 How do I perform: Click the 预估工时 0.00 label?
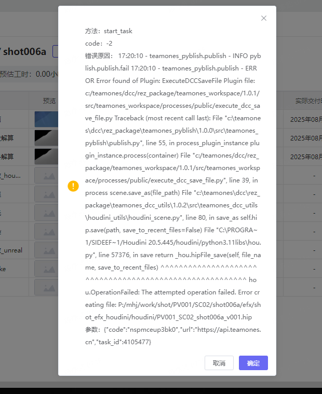(x=29, y=74)
